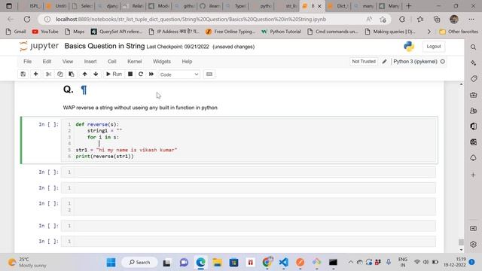Image resolution: width=482 pixels, height=271 pixels.
Task: Show hidden system tray icons chevron
Action: pyautogui.click(x=350, y=262)
